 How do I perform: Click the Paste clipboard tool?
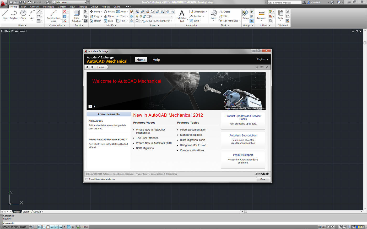tap(280, 15)
